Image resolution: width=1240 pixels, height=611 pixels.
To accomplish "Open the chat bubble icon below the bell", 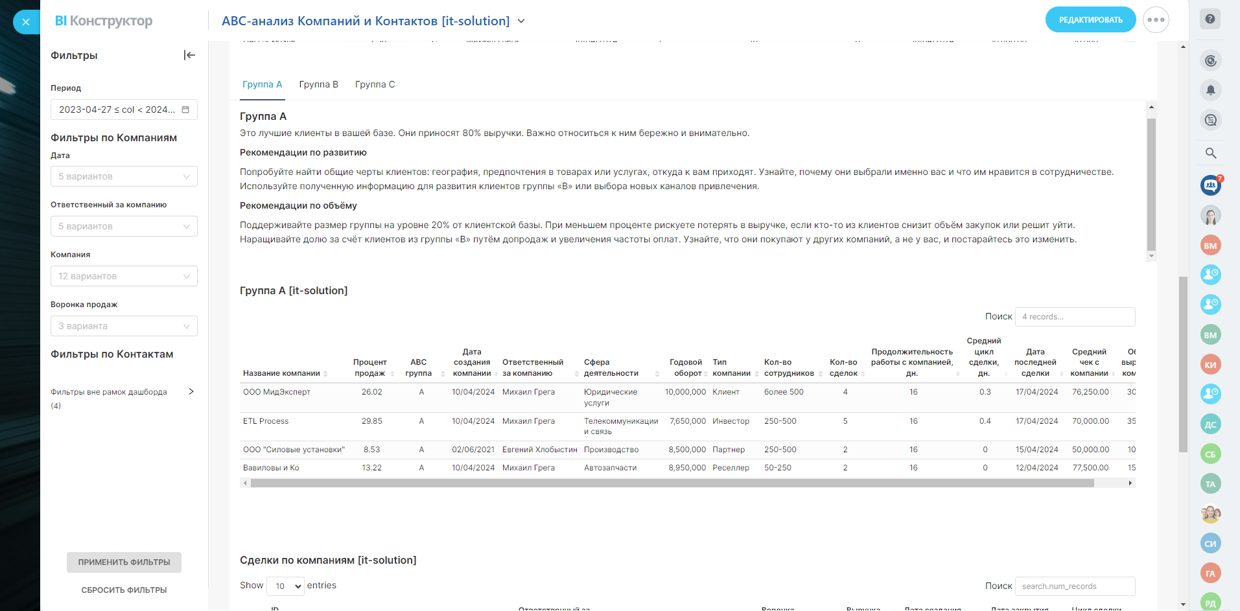I will [1210, 120].
